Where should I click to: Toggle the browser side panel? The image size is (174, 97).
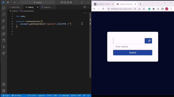point(162,9)
